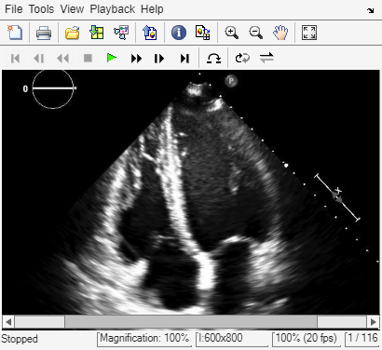
Task: Go to the first frame
Action: (x=15, y=58)
